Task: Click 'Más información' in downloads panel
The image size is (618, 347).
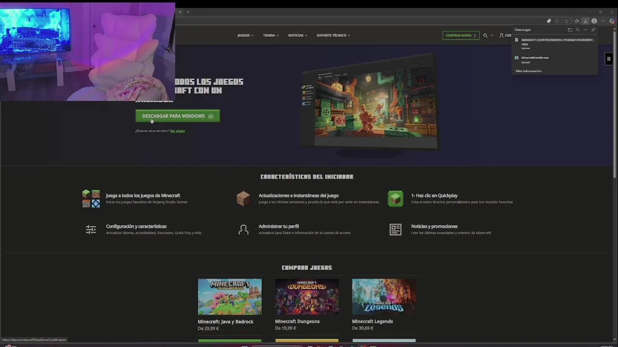Action: tap(529, 71)
